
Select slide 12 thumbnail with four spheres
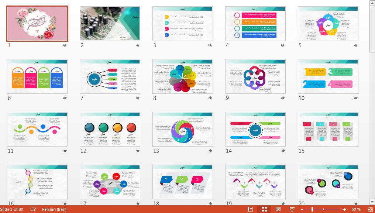pyautogui.click(x=110, y=129)
